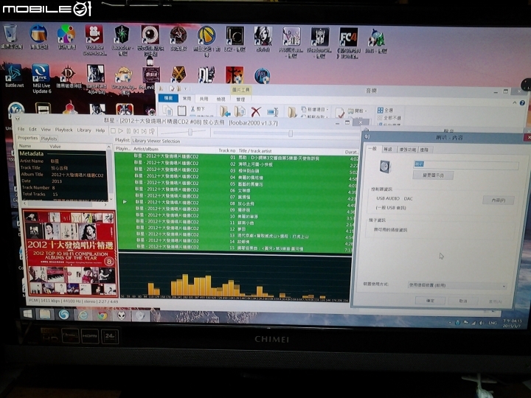Select playlist row for track 03
Screen dimensions: 531x398
pos(236,170)
